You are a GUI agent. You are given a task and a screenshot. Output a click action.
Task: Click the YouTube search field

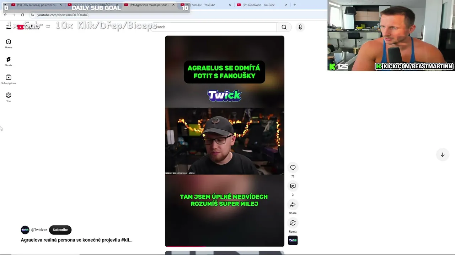click(214, 27)
